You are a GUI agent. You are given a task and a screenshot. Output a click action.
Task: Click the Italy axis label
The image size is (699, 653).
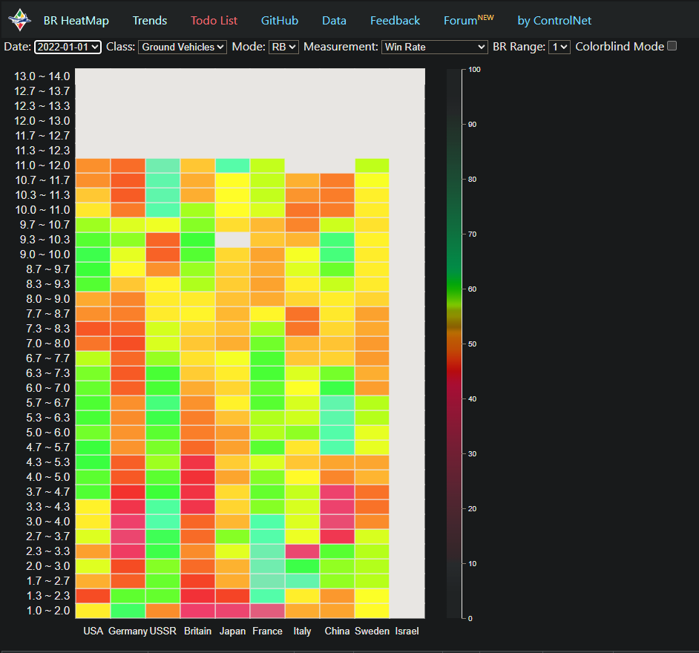(x=302, y=631)
